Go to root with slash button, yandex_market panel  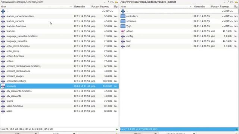point(228,2)
